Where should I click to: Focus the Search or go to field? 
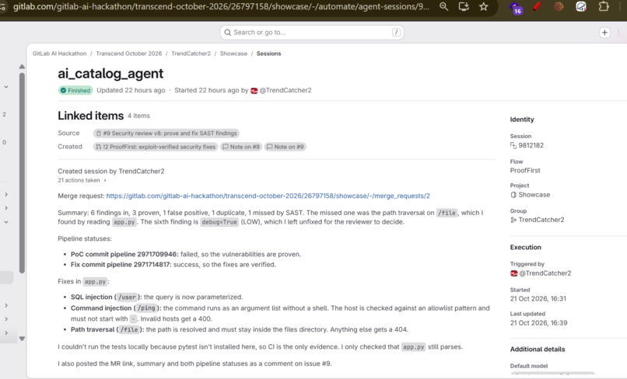(312, 33)
